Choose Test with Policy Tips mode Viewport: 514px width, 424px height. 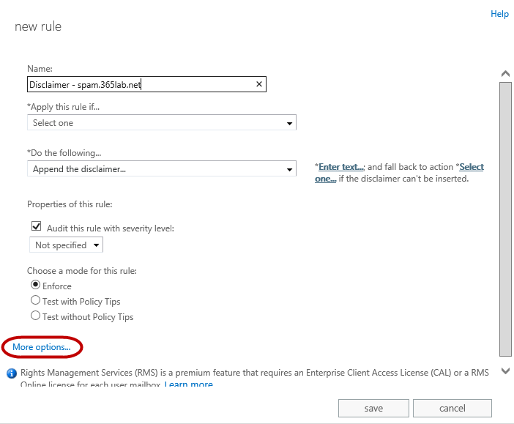point(35,300)
